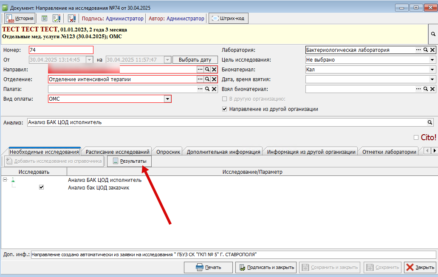Open ellipsis lookup for Направил field
438x277 pixels.
[x=200, y=69]
